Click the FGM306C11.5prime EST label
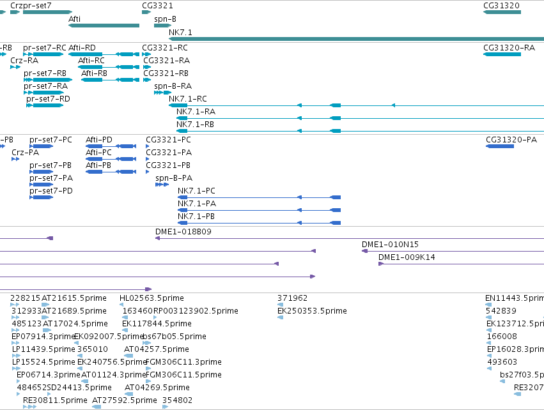Viewport: 544px width, 410px height. [183, 375]
